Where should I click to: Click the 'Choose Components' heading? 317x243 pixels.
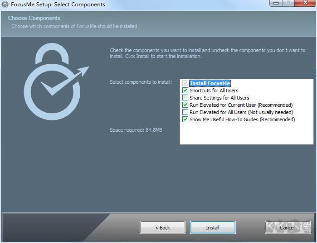[34, 18]
